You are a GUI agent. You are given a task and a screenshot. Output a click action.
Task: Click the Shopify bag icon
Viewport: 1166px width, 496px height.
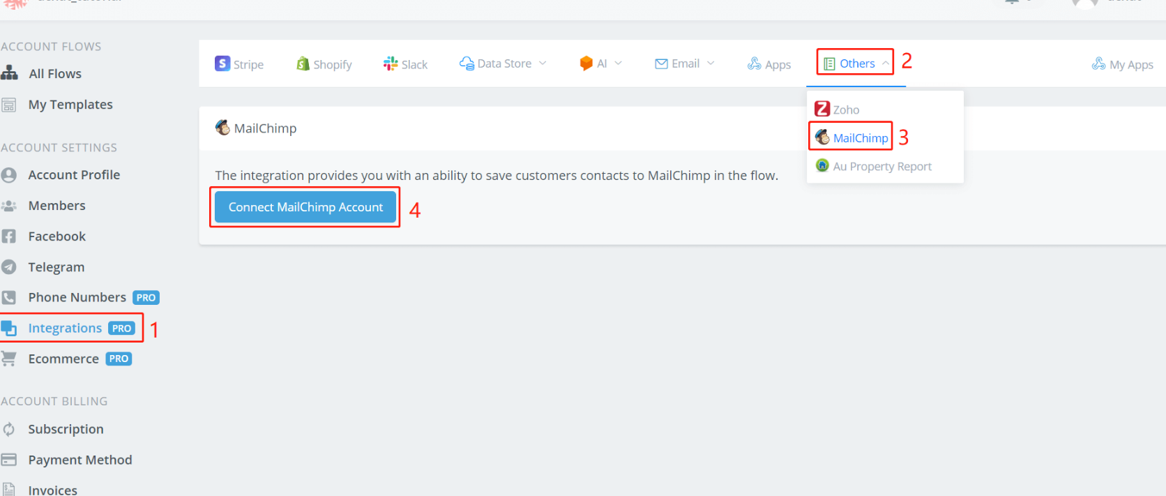(303, 63)
